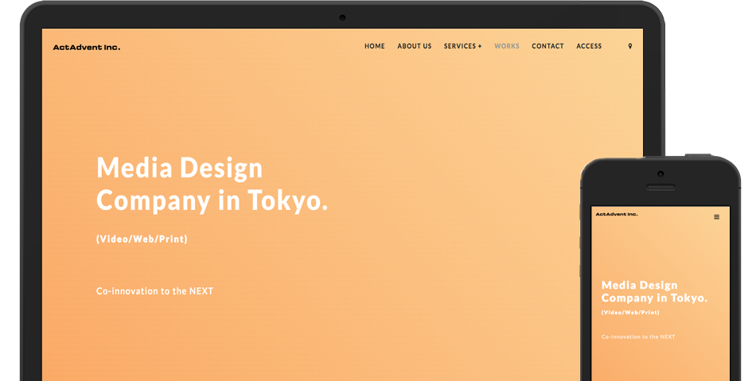Go to HOME in the navigation bar

pos(375,46)
